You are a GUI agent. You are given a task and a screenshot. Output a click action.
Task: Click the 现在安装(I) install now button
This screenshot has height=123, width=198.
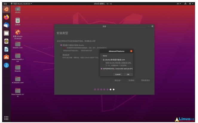145,80
